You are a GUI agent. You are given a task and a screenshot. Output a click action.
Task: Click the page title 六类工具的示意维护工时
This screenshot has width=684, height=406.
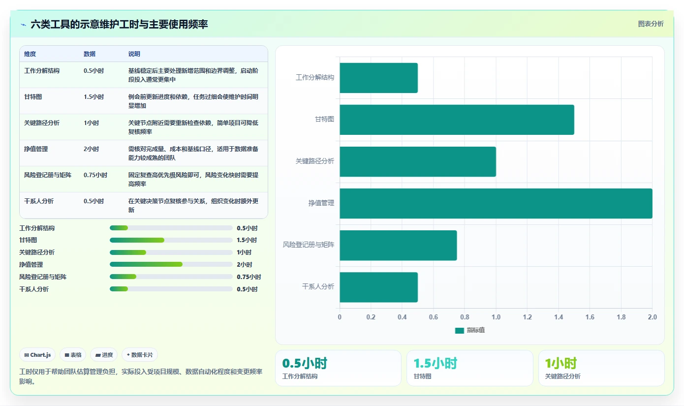[119, 24]
